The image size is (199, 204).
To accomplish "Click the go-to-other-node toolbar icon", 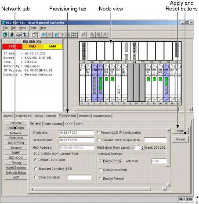I will pyautogui.click(x=84, y=35).
